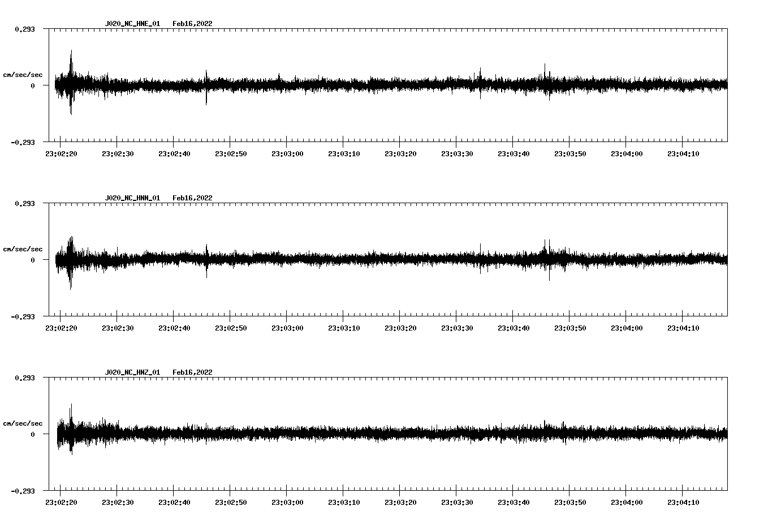Select 23:02:20 time label under HNN plot
Image resolution: width=768 pixels, height=523 pixels.
click(61, 328)
